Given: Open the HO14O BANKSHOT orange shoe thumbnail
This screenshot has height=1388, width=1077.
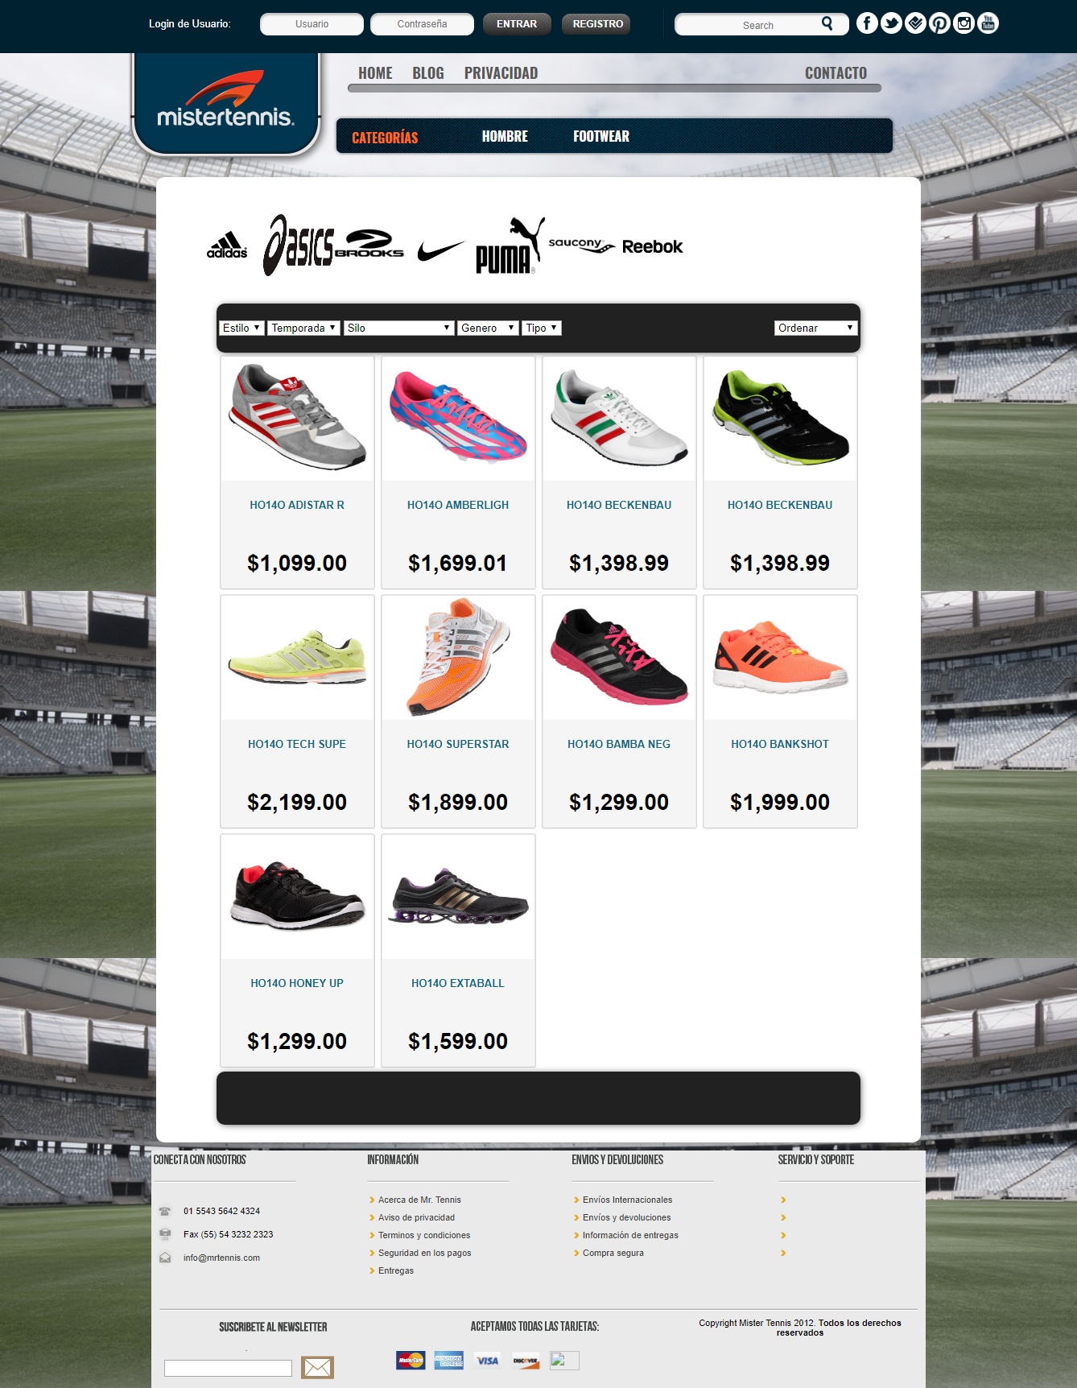Looking at the screenshot, I should [780, 657].
